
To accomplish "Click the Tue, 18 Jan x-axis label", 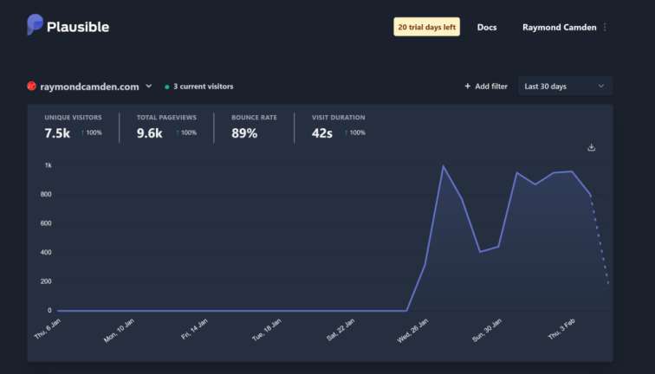I will 267,330.
